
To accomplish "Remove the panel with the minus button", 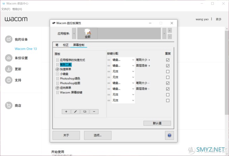I will pos(94,112).
